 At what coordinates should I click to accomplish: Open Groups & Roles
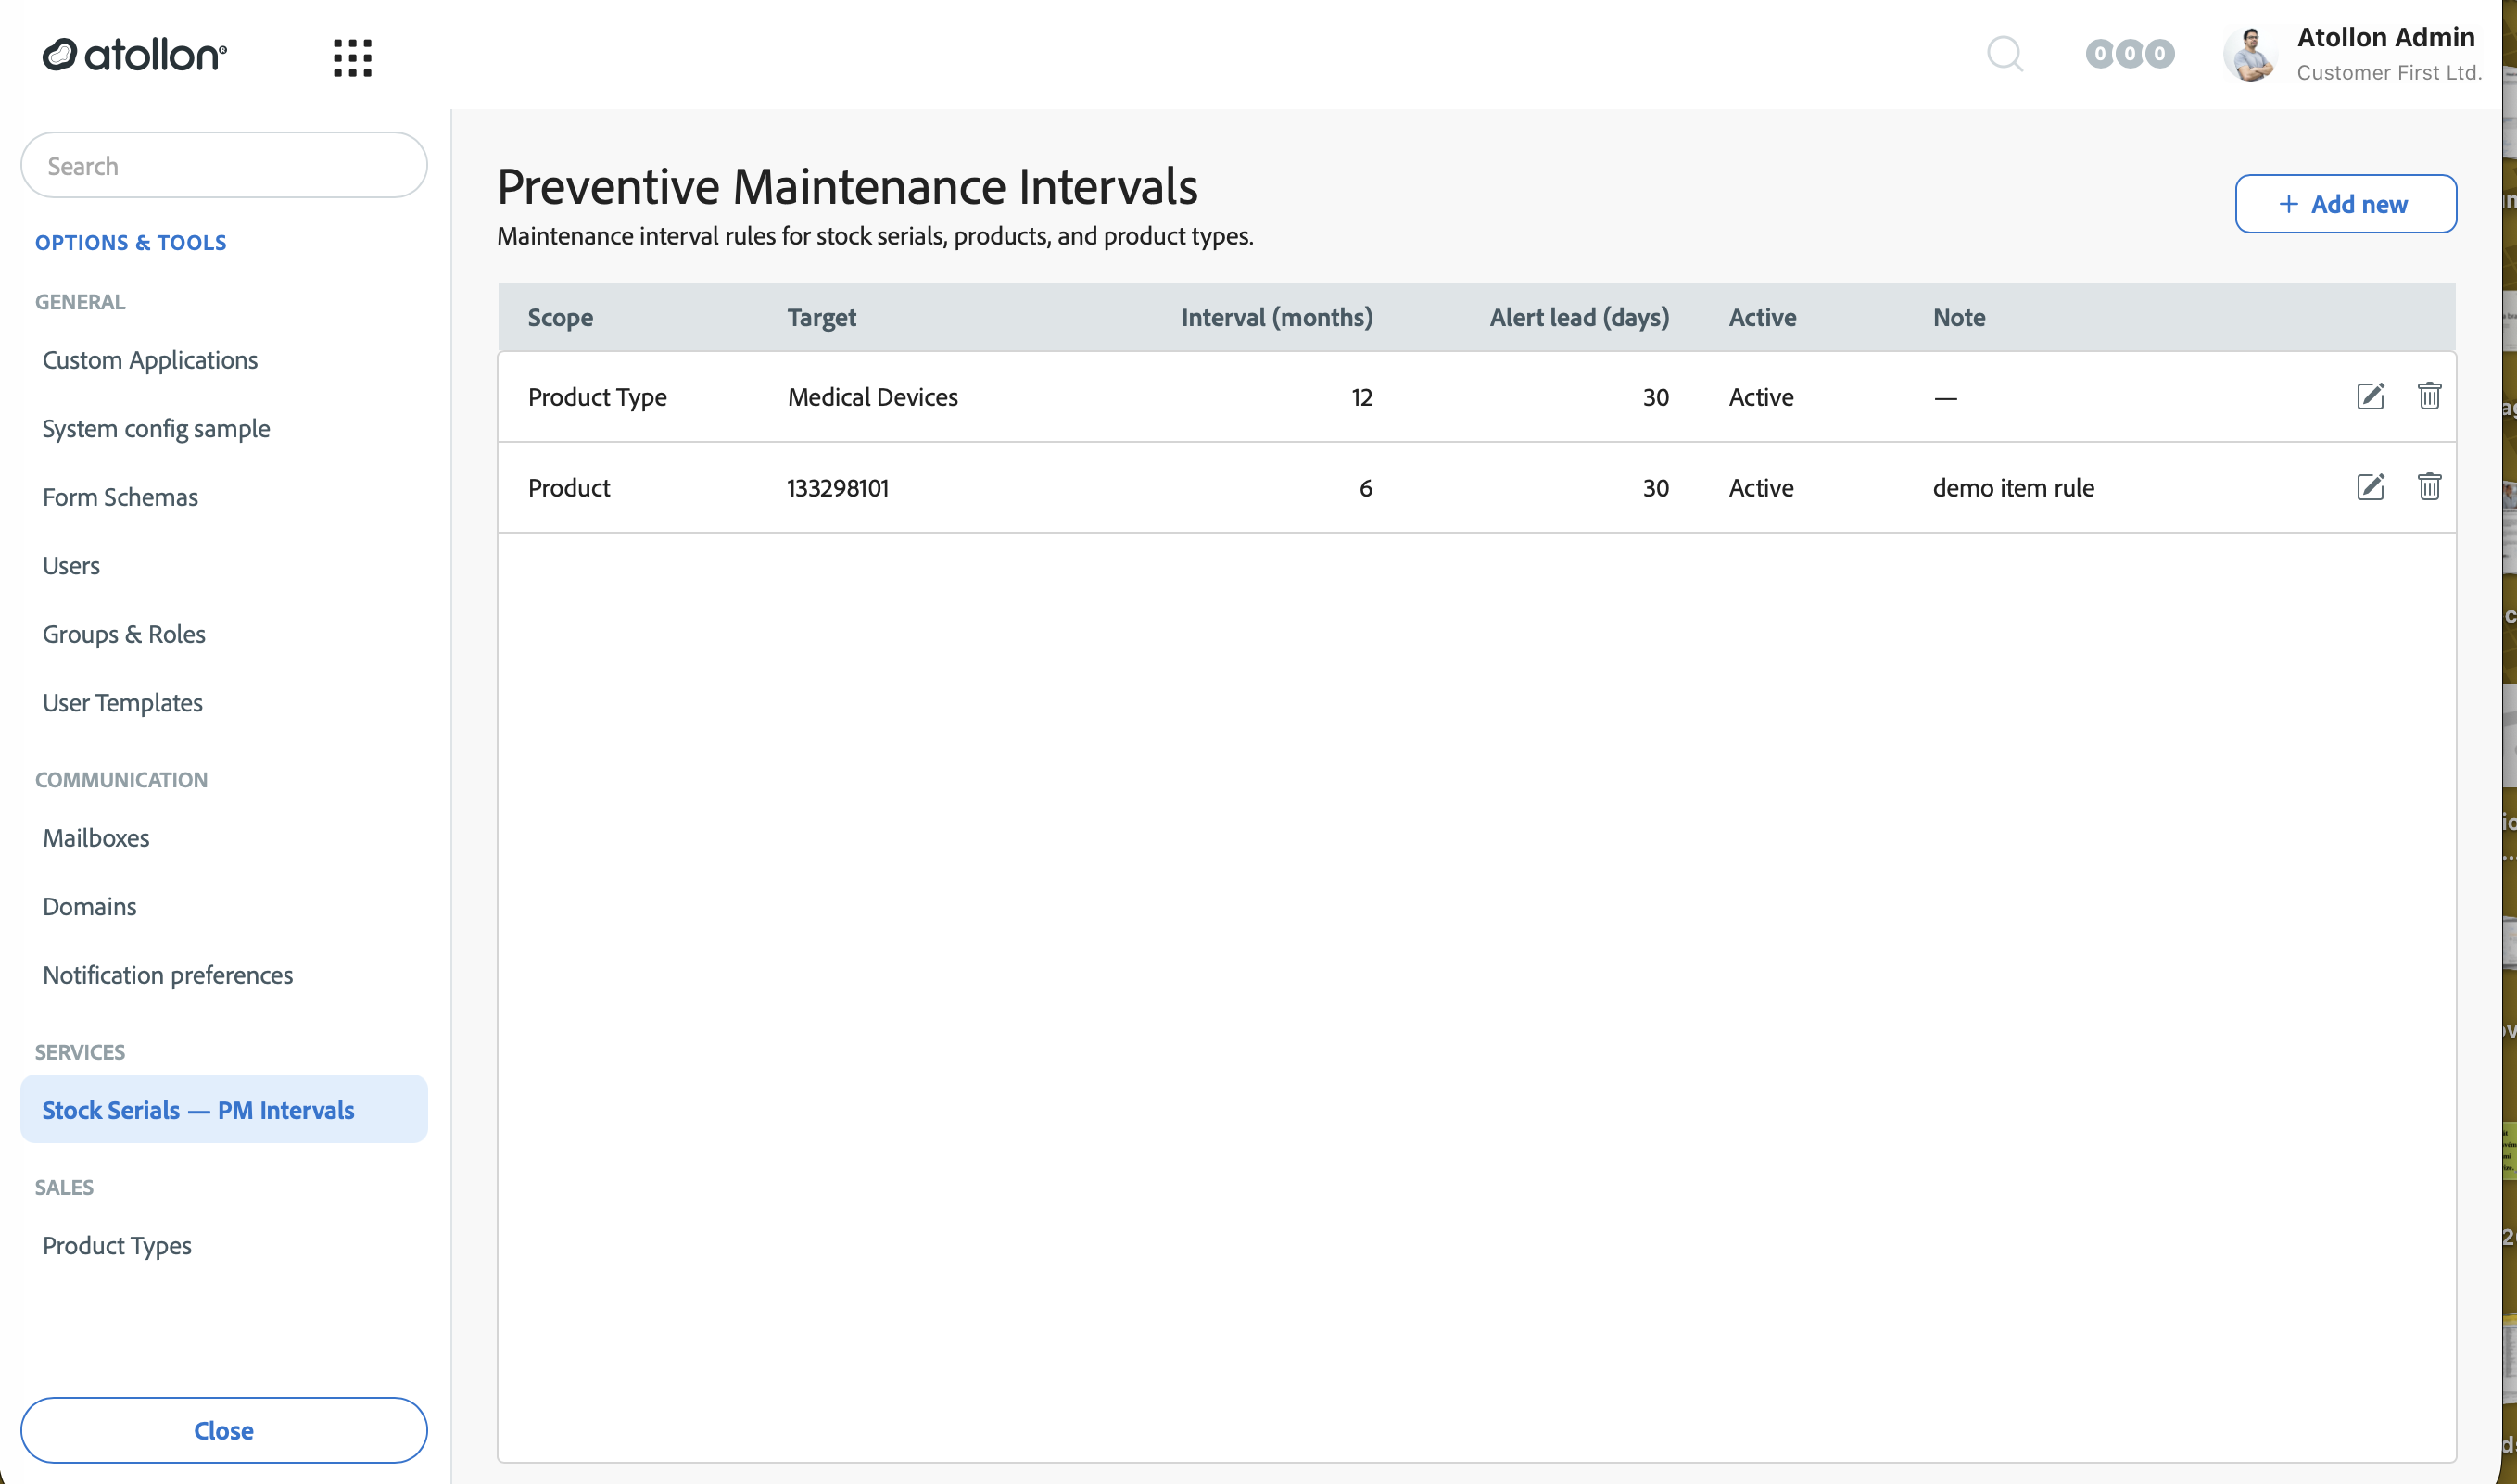pos(124,634)
